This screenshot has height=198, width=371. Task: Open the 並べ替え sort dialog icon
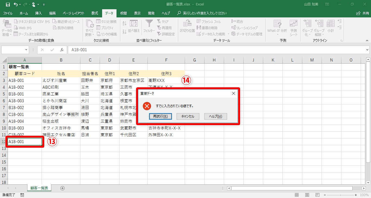(x=134, y=27)
